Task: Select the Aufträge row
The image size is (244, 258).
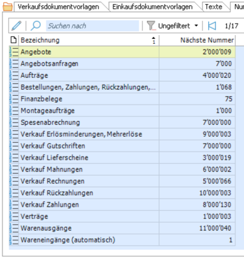Action: [x=122, y=75]
